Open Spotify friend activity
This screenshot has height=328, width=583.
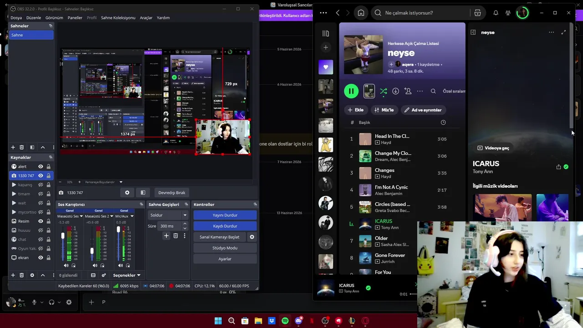coord(508,13)
